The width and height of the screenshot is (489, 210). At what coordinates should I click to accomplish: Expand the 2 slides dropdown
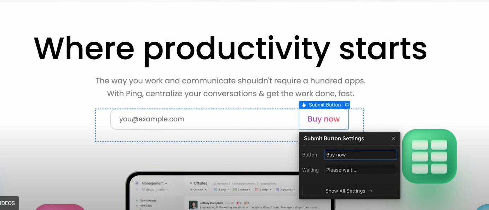(x=270, y=190)
